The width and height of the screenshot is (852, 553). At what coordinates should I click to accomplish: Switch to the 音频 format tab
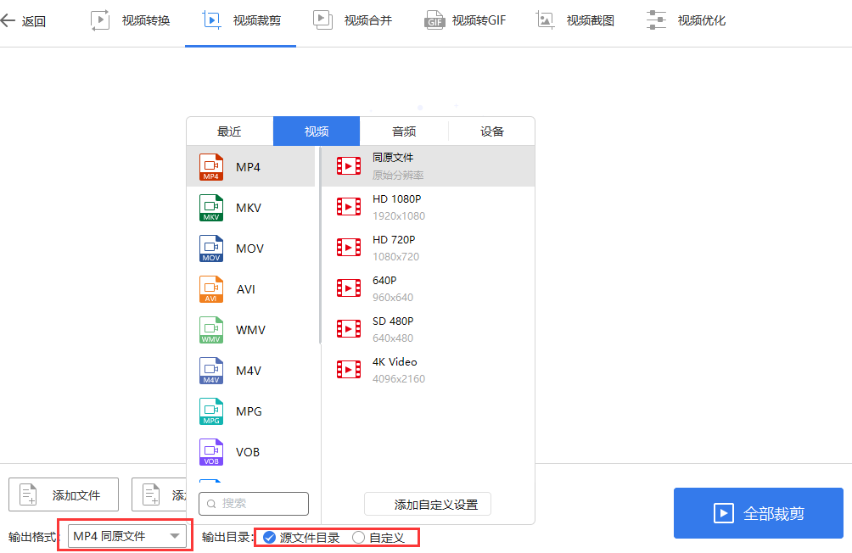(x=404, y=131)
